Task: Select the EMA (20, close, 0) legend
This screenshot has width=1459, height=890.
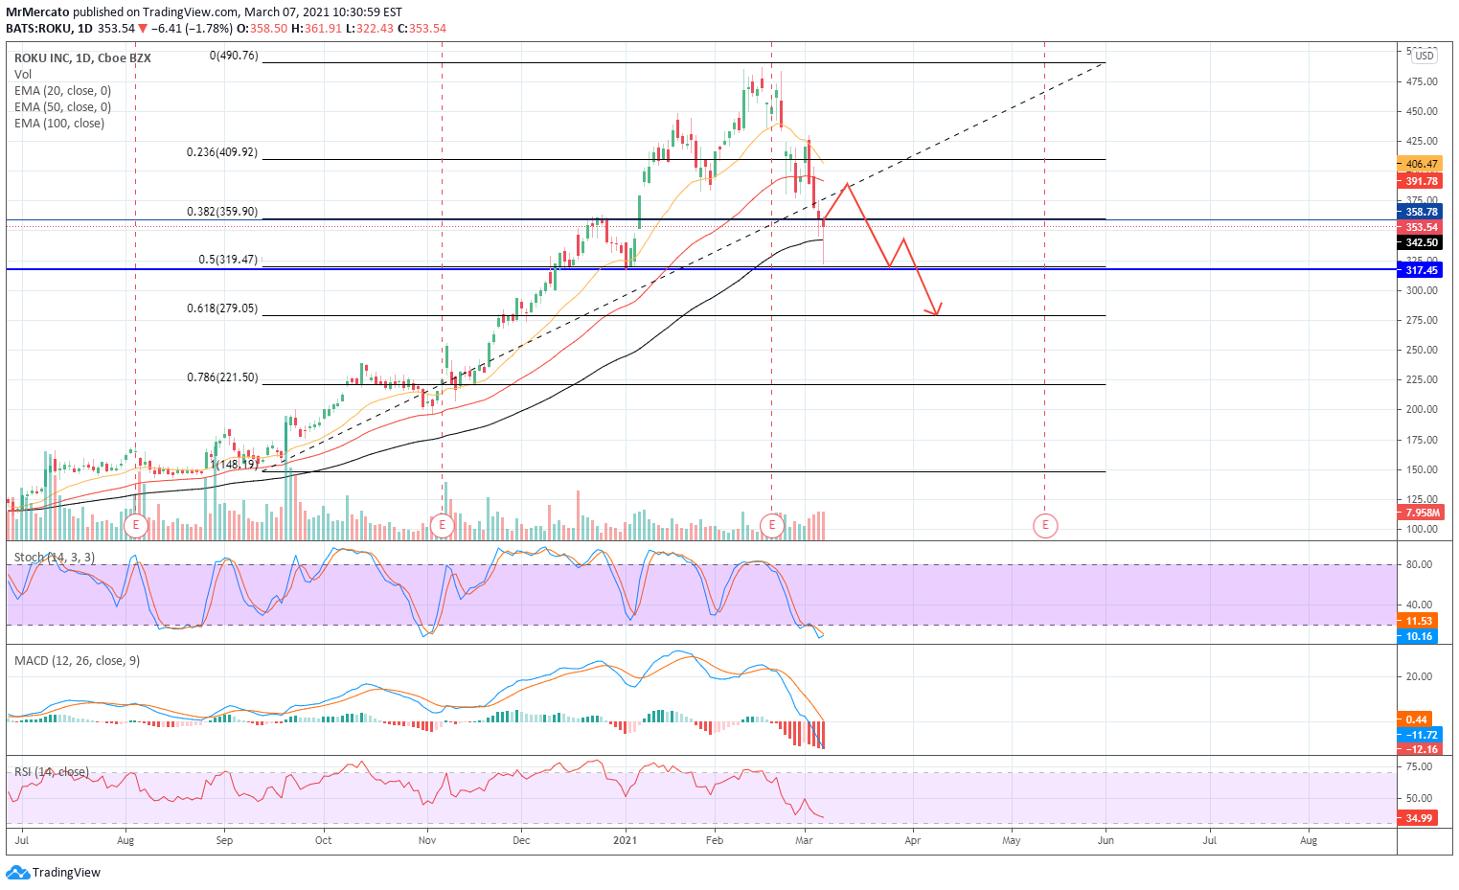Action: [62, 91]
